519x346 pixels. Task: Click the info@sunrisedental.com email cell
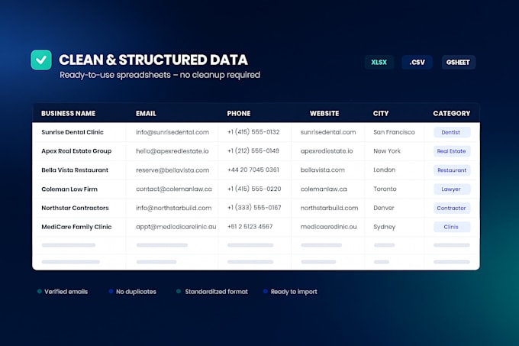click(x=172, y=132)
